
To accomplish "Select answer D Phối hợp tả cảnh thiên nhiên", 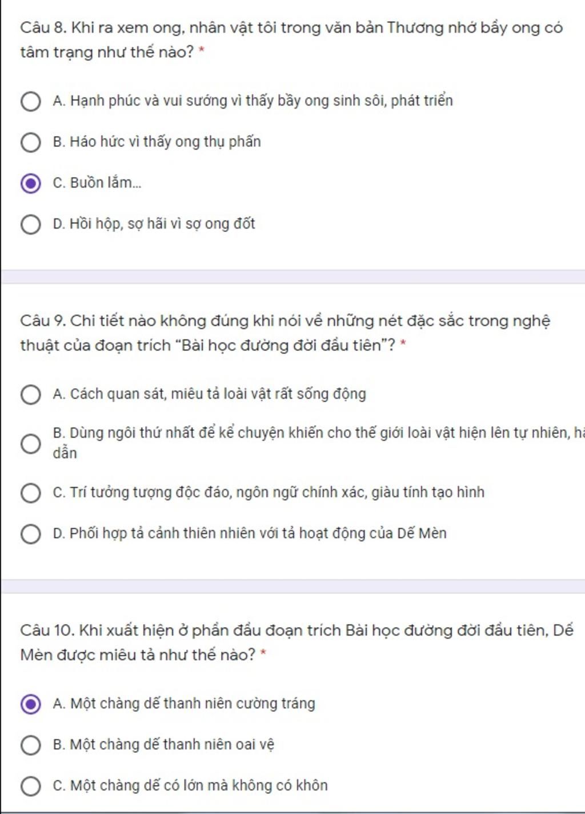I will tap(30, 534).
